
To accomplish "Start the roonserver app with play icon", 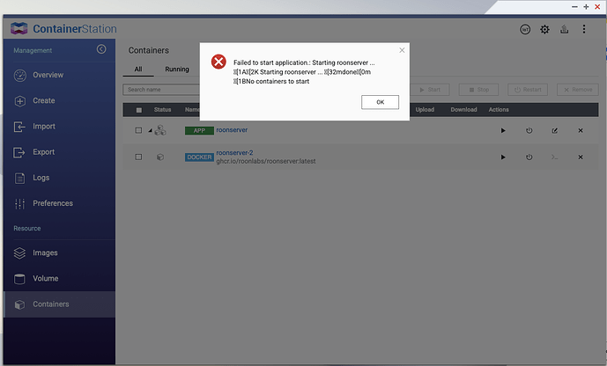I will tap(503, 130).
